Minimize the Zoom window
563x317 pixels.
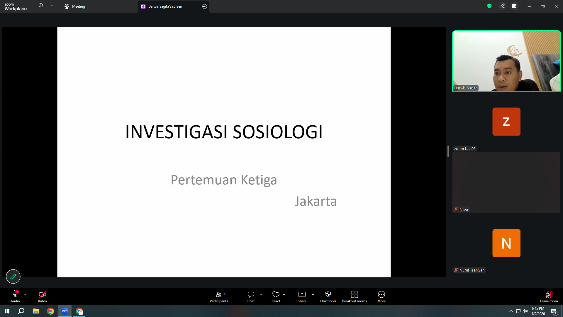coord(529,6)
